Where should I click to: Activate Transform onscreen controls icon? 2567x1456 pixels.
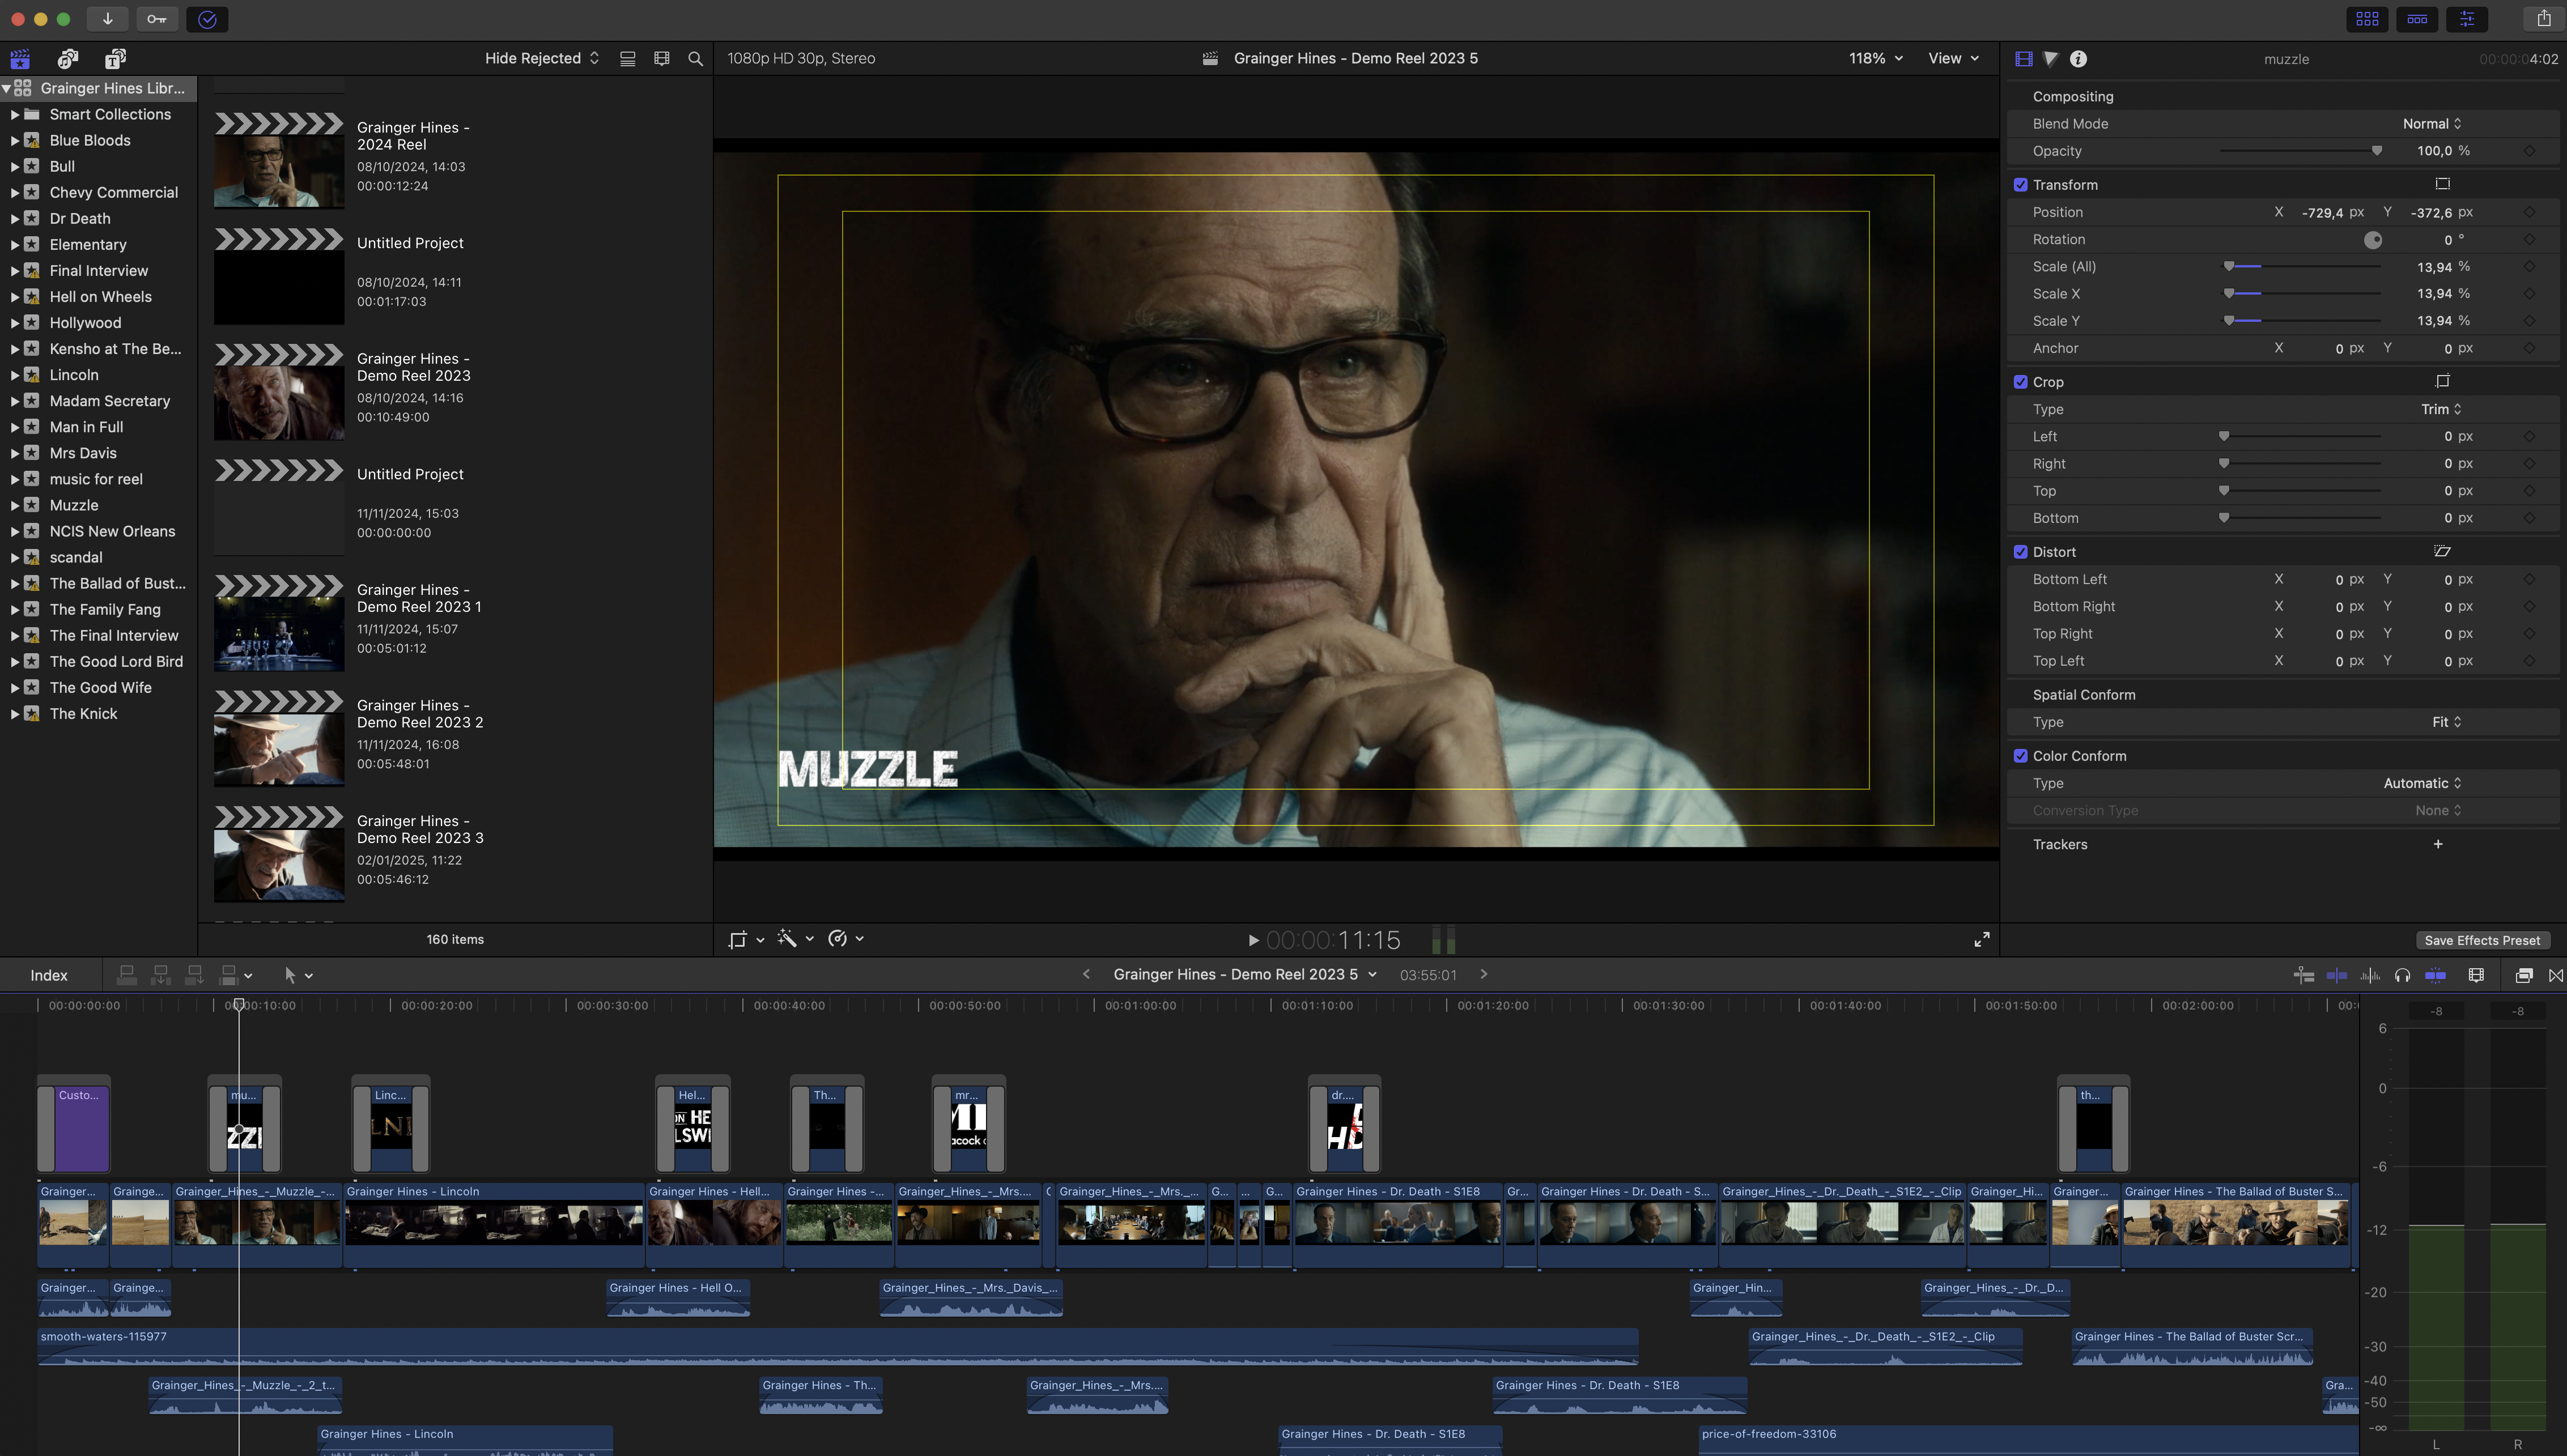coord(2443,184)
